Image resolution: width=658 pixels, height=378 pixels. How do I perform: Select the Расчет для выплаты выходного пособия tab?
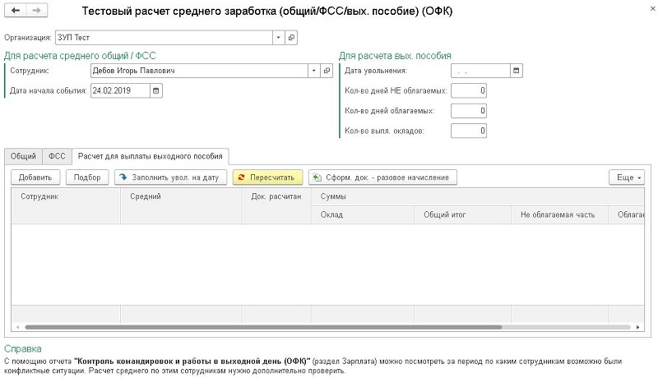150,155
